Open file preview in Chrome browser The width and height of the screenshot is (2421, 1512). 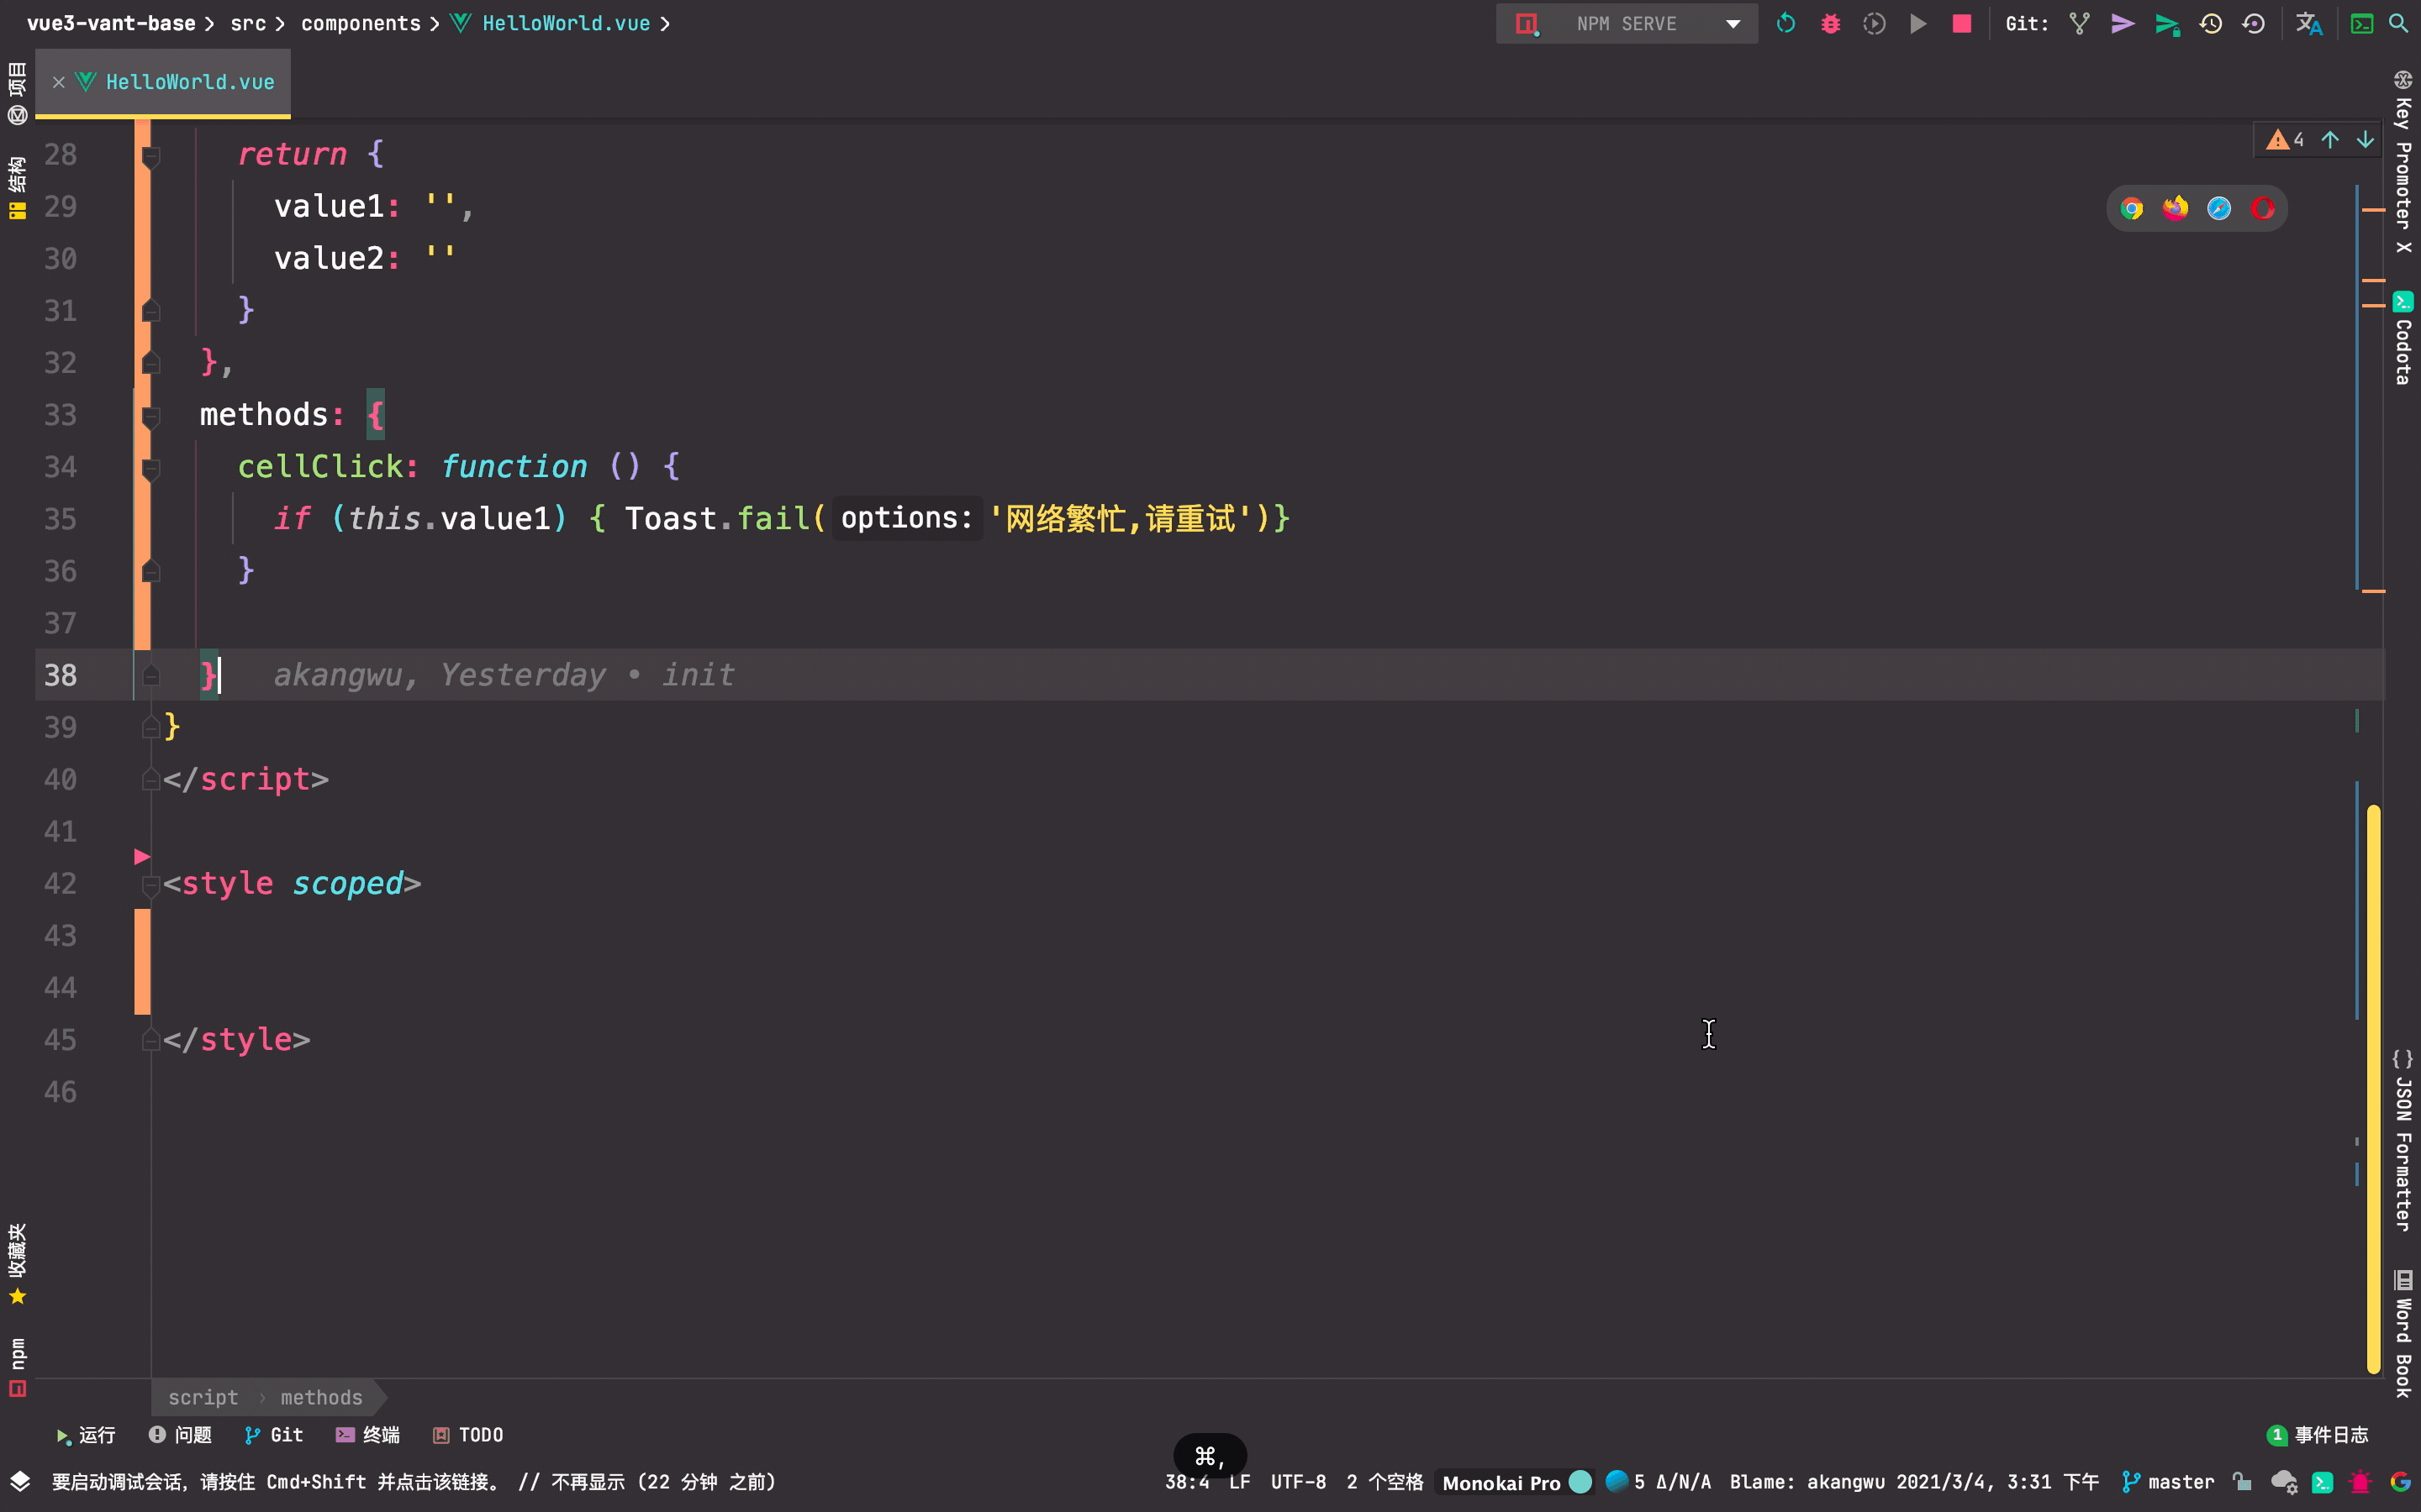[2132, 208]
